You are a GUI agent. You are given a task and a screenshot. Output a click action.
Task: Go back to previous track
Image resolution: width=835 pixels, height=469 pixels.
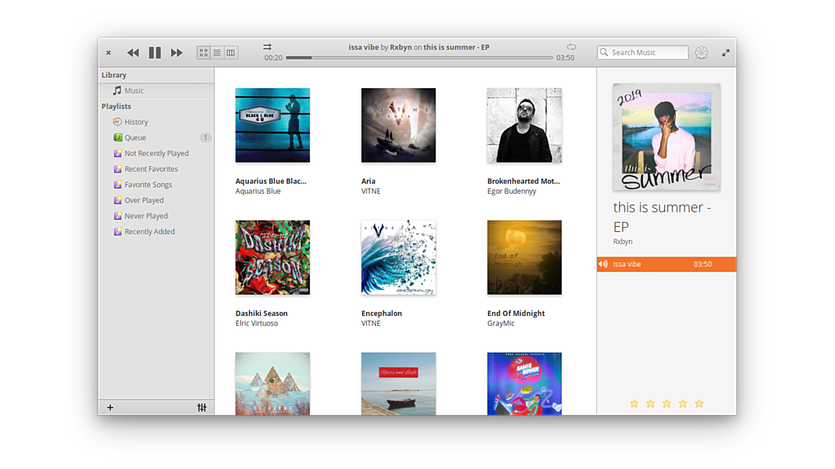pos(133,53)
